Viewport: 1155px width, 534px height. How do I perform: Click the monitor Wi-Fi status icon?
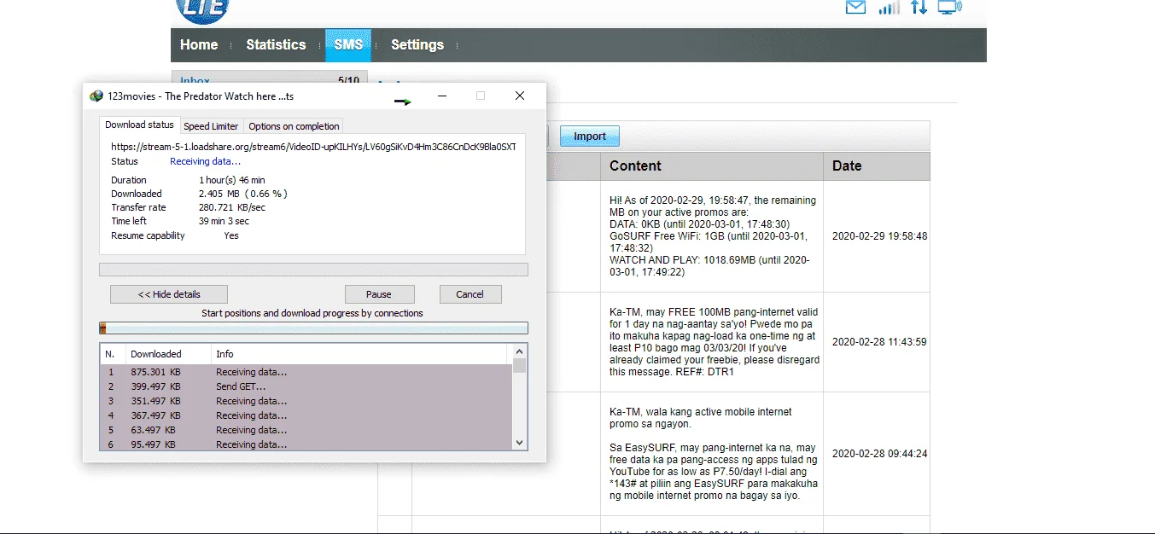pos(949,8)
